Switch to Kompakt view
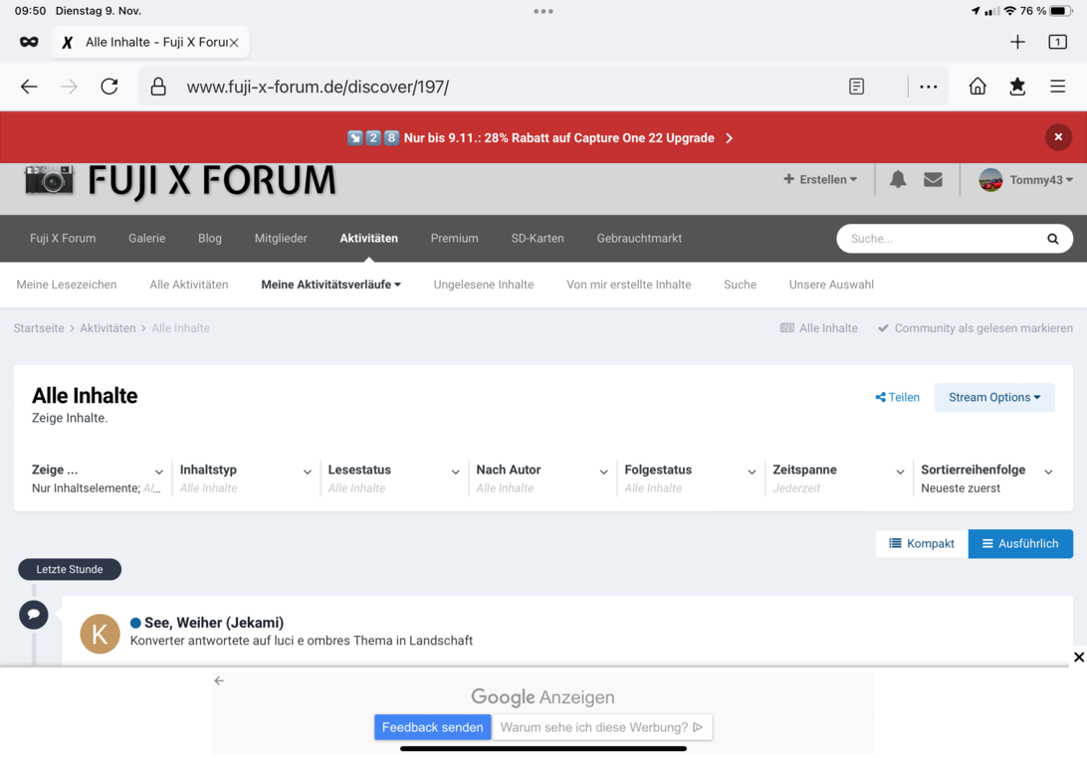Viewport: 1087px width, 758px height. [x=922, y=543]
